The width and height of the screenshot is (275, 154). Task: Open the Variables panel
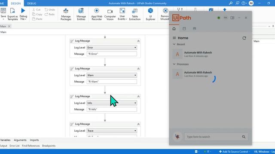5,140
